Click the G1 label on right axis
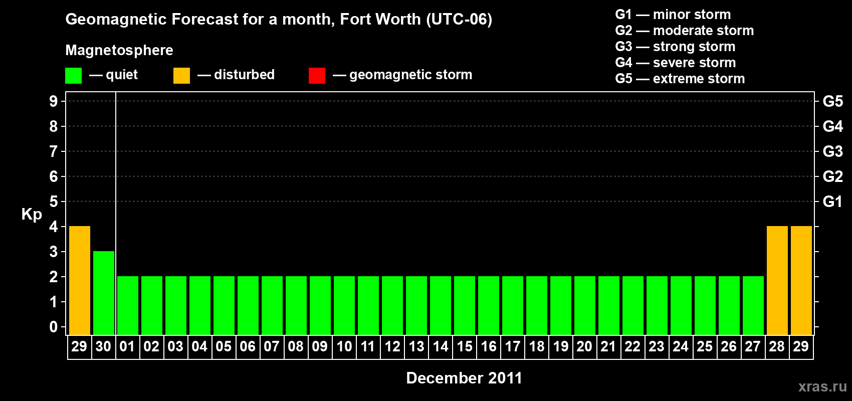Screen dimensions: 852x401 coord(833,202)
